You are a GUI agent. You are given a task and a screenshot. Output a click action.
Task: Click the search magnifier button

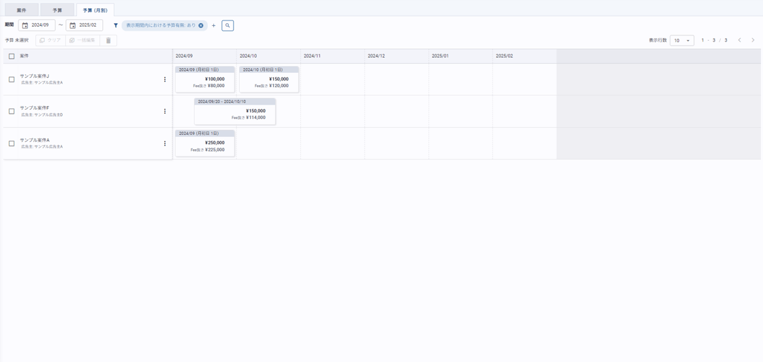pos(228,26)
